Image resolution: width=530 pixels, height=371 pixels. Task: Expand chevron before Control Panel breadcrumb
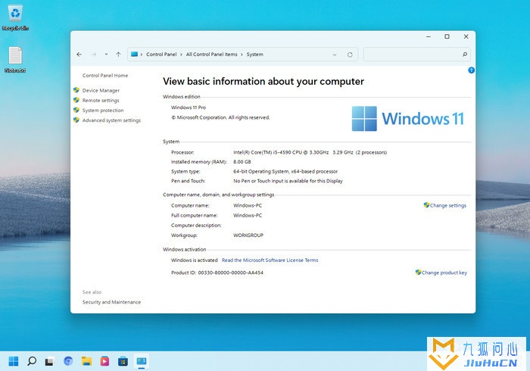[142, 55]
